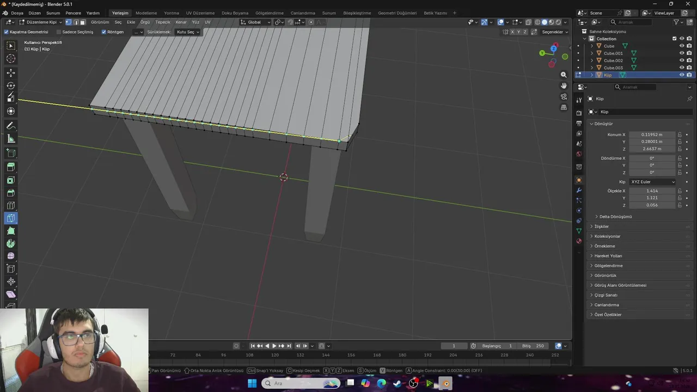The image size is (697, 392).
Task: Choose the Inset Faces tool
Action: (11, 180)
